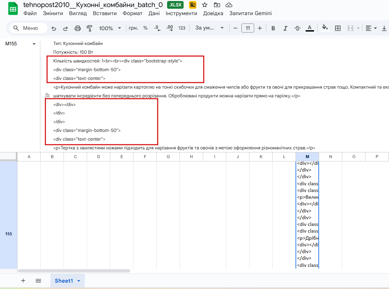
Task: Click formula bar line 'Потужність: 150 Вт'
Action: pyautogui.click(x=73, y=52)
